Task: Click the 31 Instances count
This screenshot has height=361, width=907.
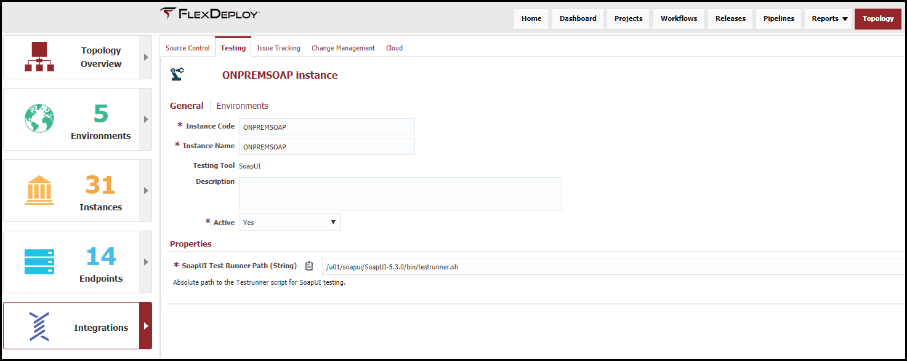Action: [x=100, y=185]
